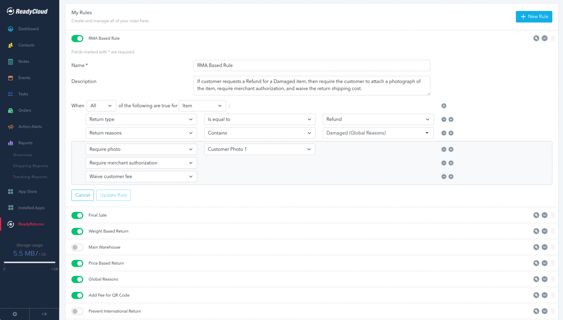The image size is (563, 320).
Task: Enable the Main Warehouse rule toggle
Action: coord(77,247)
